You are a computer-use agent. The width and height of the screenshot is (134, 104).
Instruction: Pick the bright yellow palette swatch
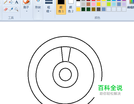[x=104, y=0]
